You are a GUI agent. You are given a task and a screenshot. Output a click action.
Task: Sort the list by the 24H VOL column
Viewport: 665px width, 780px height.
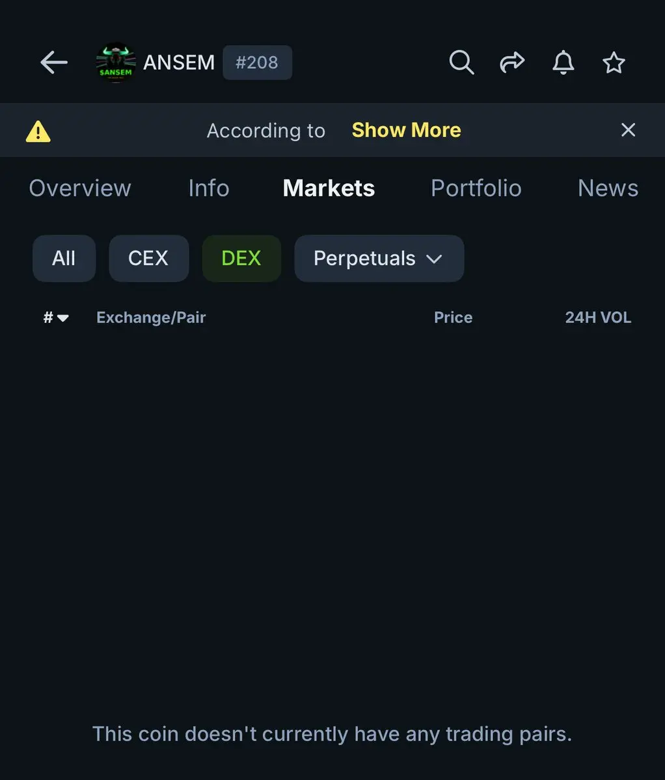(598, 317)
